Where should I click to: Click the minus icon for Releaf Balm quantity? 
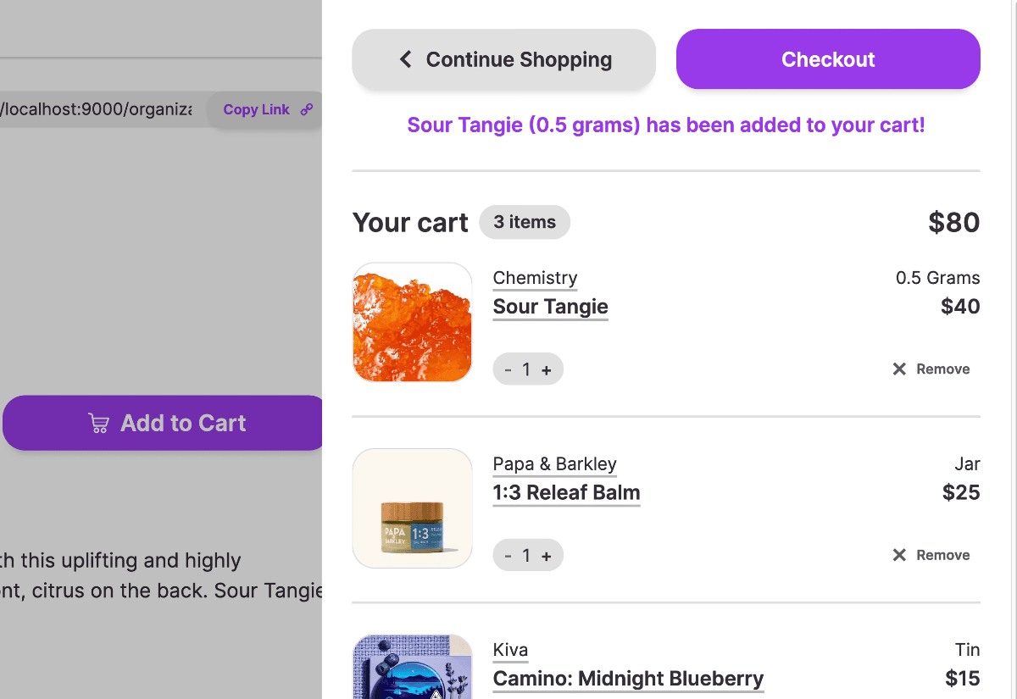pyautogui.click(x=509, y=555)
